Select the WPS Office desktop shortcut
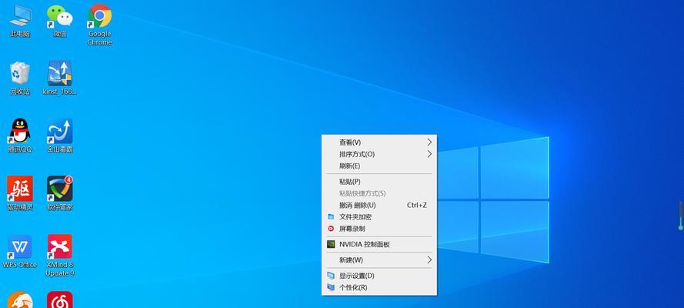Image resolution: width=684 pixels, height=308 pixels. (20, 252)
